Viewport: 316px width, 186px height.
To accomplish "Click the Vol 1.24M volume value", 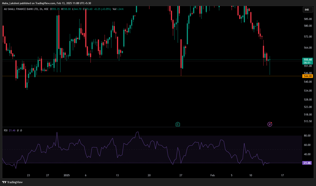I will coord(118,9).
